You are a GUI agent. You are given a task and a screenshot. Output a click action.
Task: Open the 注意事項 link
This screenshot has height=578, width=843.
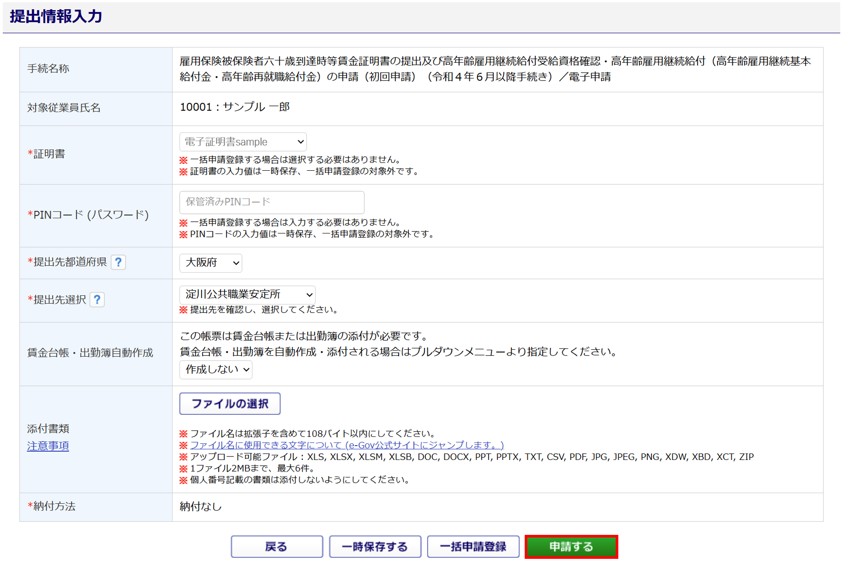(x=48, y=446)
